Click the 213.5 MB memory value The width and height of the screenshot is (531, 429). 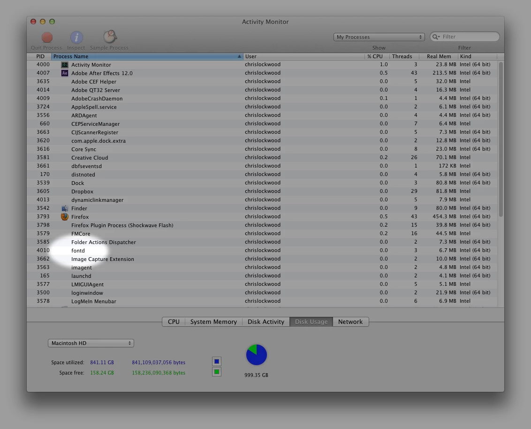[x=444, y=72]
